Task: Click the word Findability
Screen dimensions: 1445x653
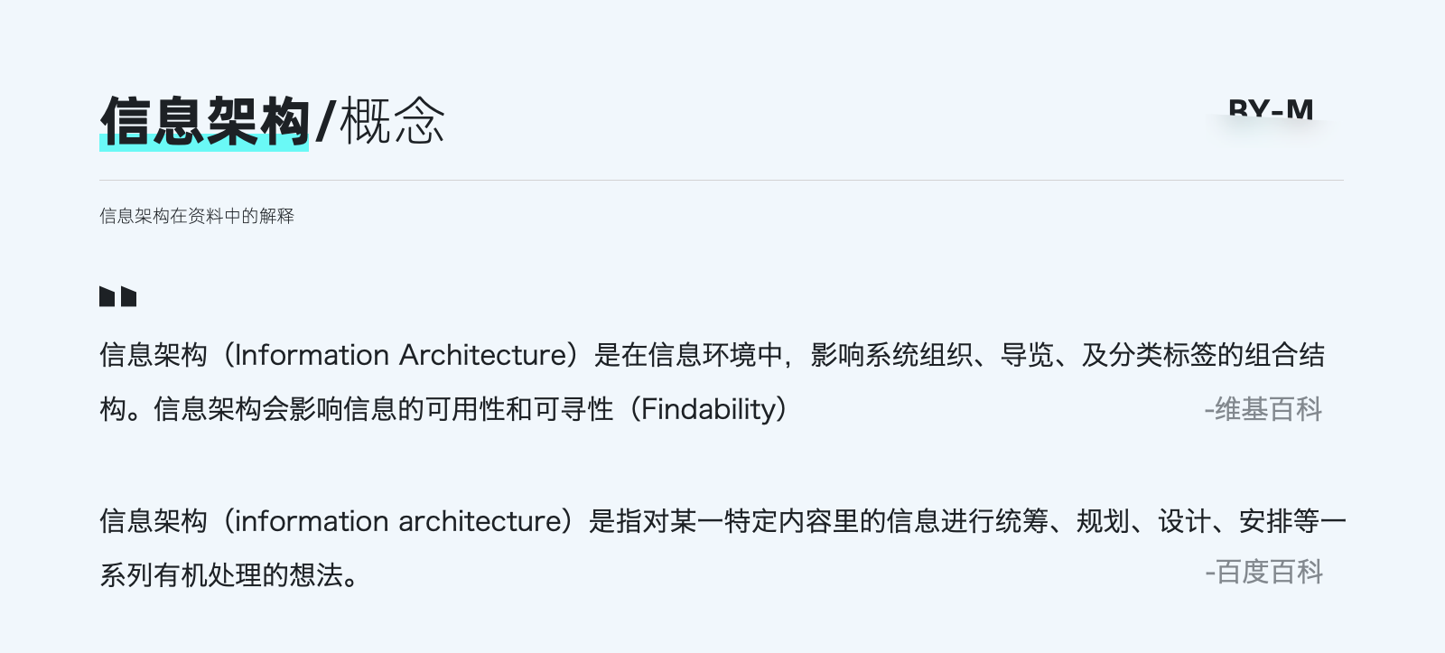Action: pos(708,409)
